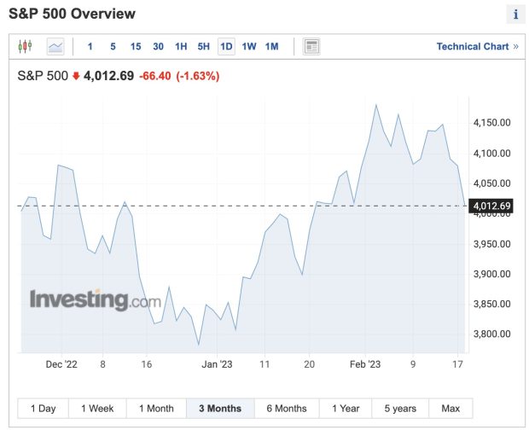
Task: Choose the 1H interval
Action: tap(181, 47)
